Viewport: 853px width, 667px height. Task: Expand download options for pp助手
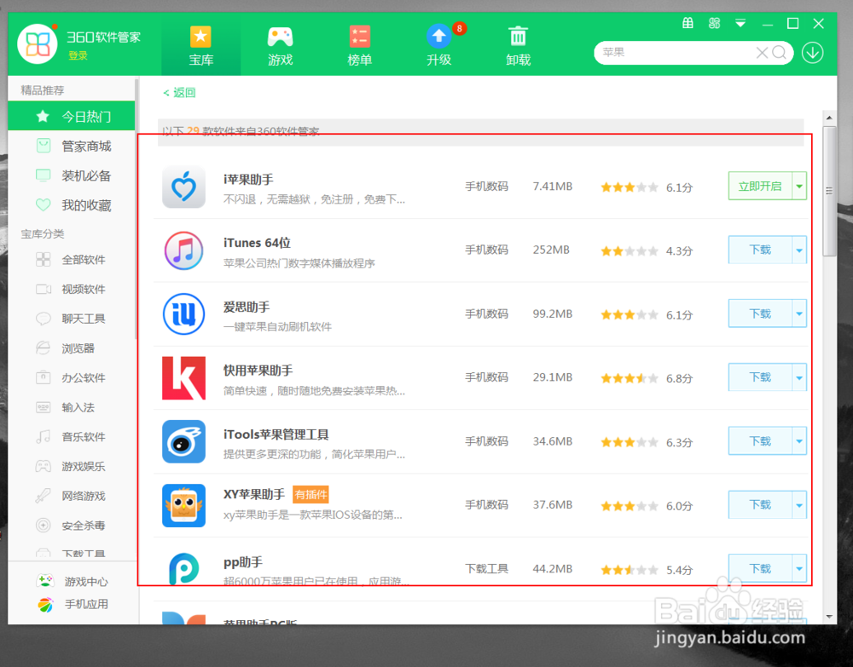[x=799, y=568]
